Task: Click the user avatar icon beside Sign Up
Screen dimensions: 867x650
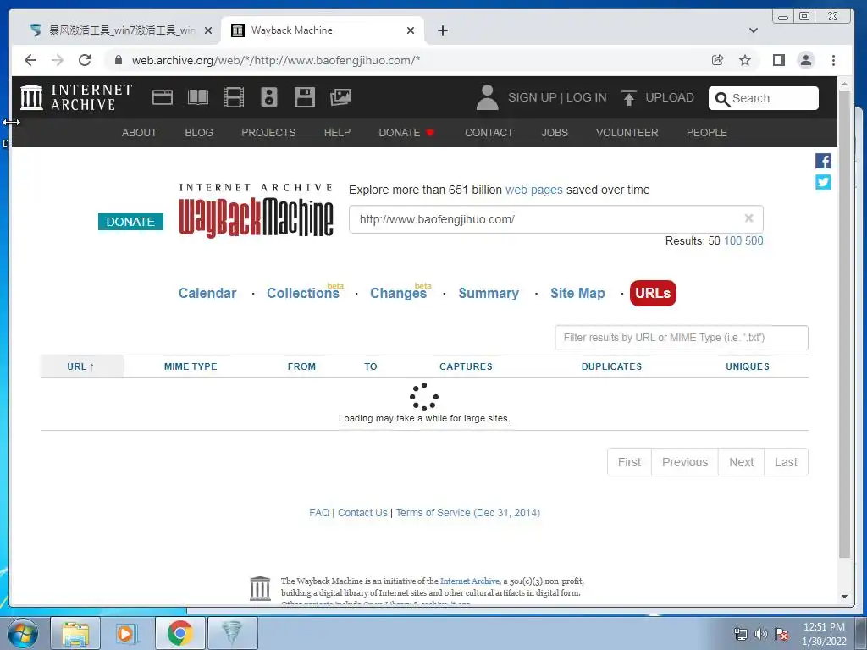Action: [487, 97]
